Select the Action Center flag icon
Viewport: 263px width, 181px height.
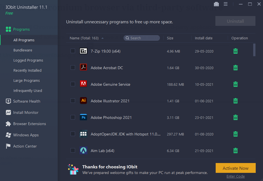pos(8,146)
